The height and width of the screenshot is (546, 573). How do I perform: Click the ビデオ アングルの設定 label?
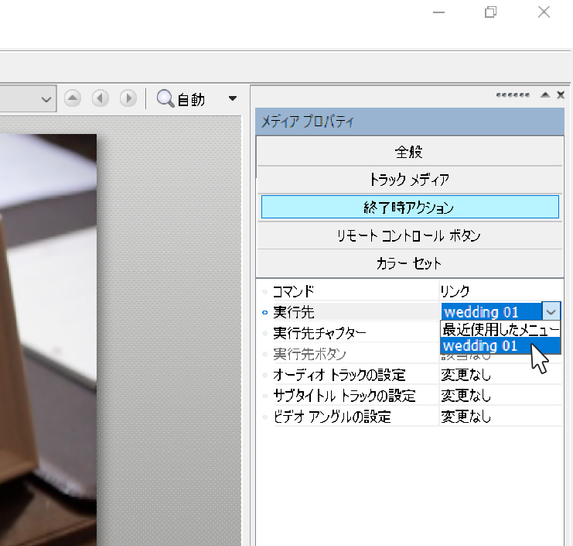point(333,417)
